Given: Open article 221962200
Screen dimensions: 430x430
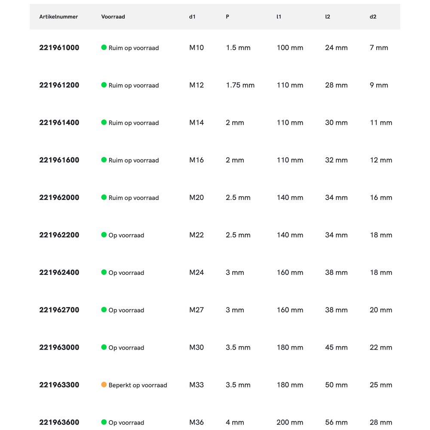Looking at the screenshot, I should pos(59,235).
